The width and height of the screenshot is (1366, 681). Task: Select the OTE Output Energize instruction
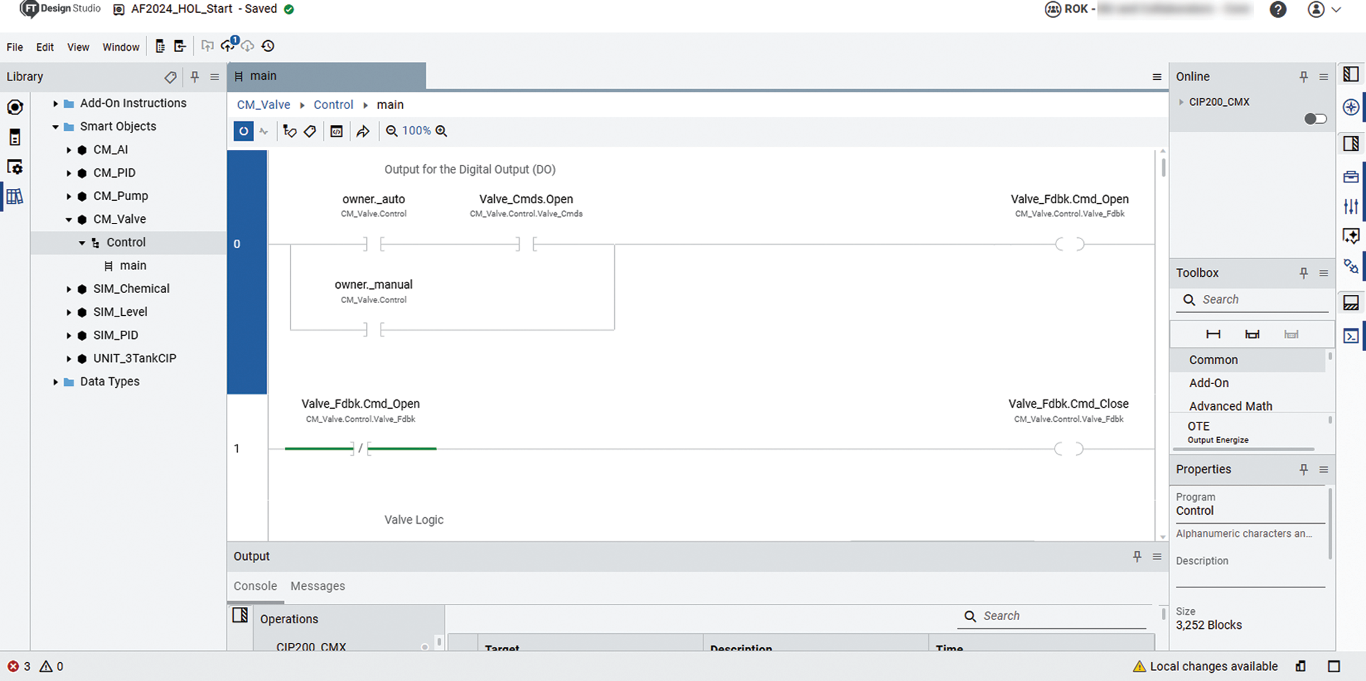[x=1248, y=432]
